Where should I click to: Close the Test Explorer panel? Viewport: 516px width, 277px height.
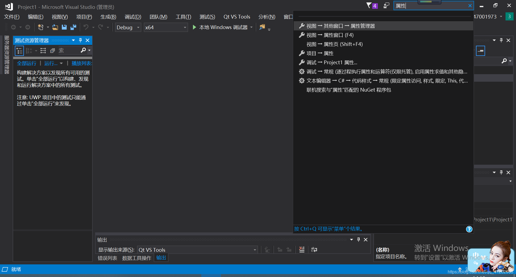click(x=88, y=40)
